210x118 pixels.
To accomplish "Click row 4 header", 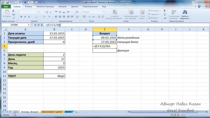I will pos(4,46).
